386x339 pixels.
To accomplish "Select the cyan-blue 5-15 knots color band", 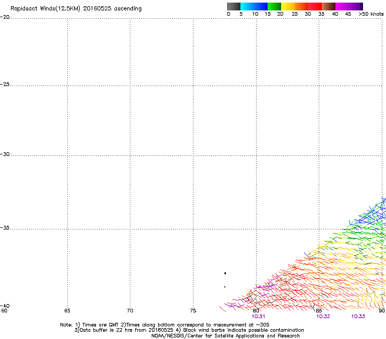I will coord(254,6).
